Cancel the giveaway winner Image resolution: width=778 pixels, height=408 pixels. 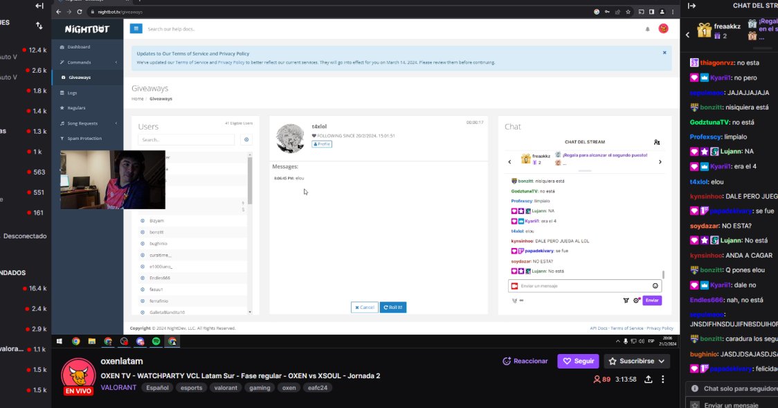point(365,308)
